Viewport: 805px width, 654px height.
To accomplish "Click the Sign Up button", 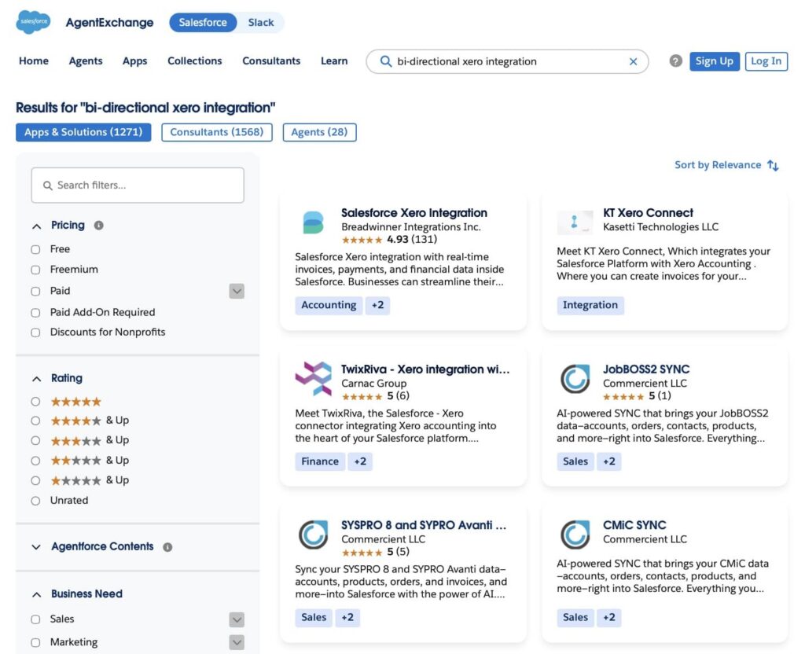I will pyautogui.click(x=714, y=61).
